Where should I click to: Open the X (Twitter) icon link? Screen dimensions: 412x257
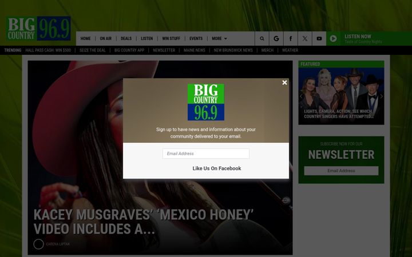(x=305, y=39)
